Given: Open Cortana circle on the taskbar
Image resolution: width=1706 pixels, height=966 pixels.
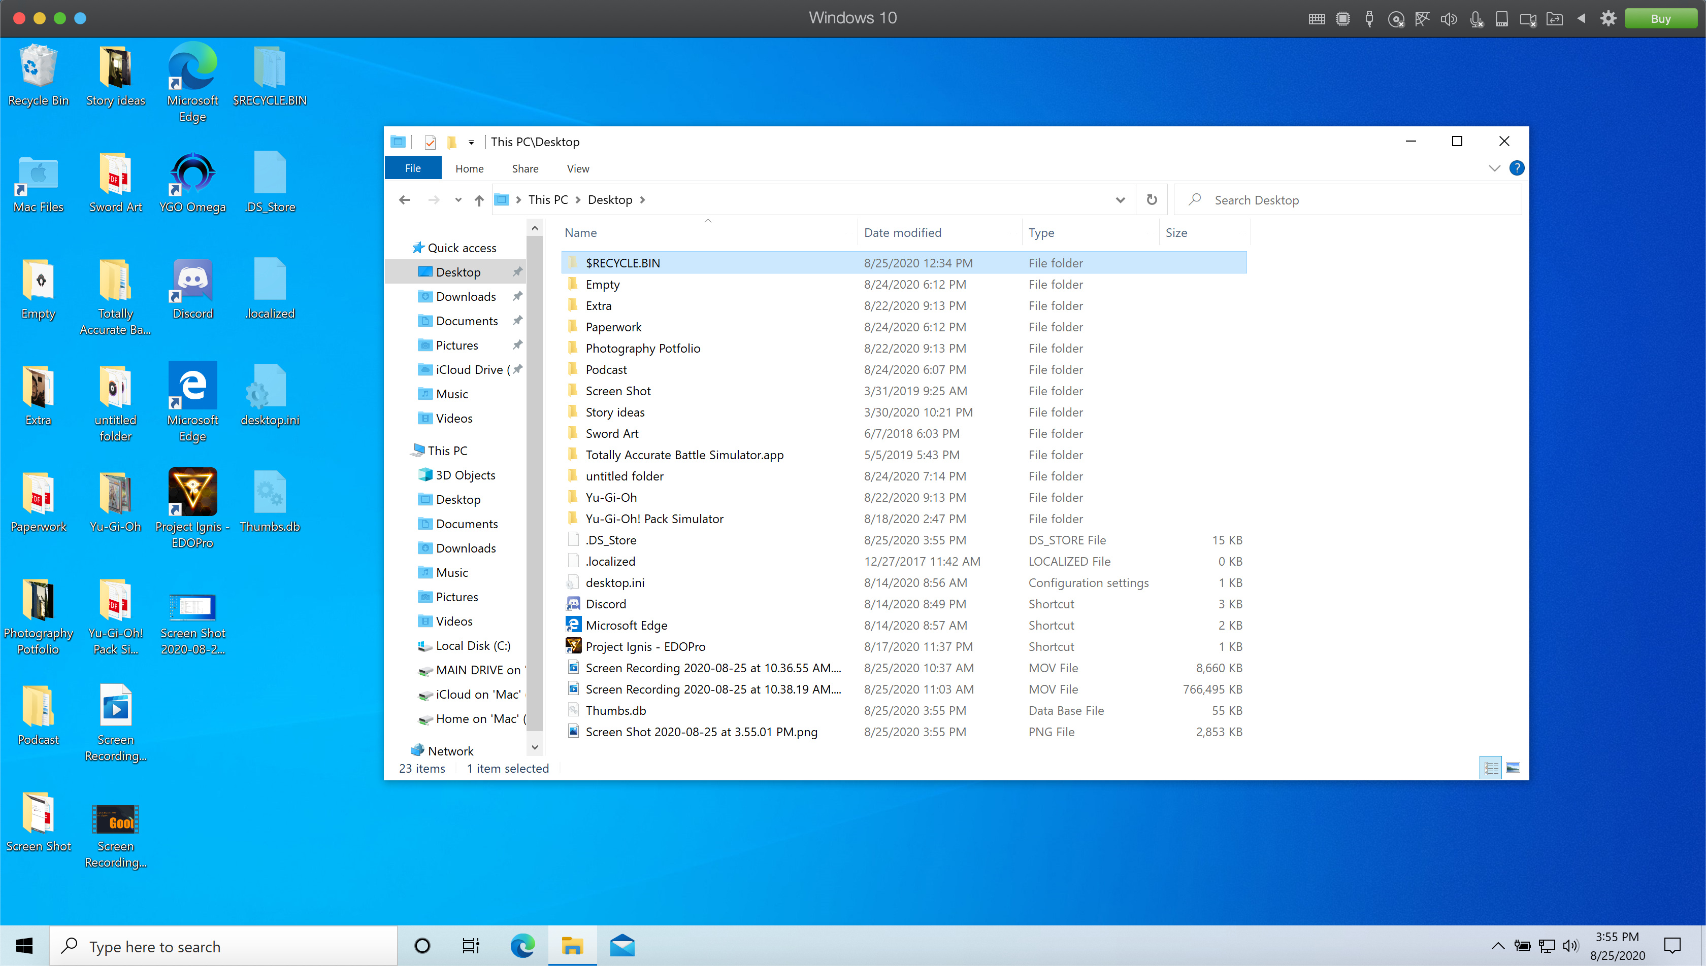Looking at the screenshot, I should click(422, 945).
